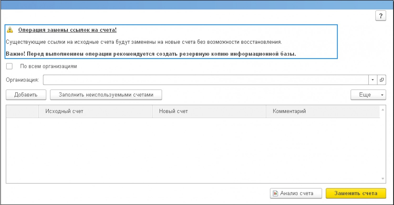The width and height of the screenshot is (394, 205).
Task: Click the Существующие ссылки warning sentence
Action: [x=144, y=42]
